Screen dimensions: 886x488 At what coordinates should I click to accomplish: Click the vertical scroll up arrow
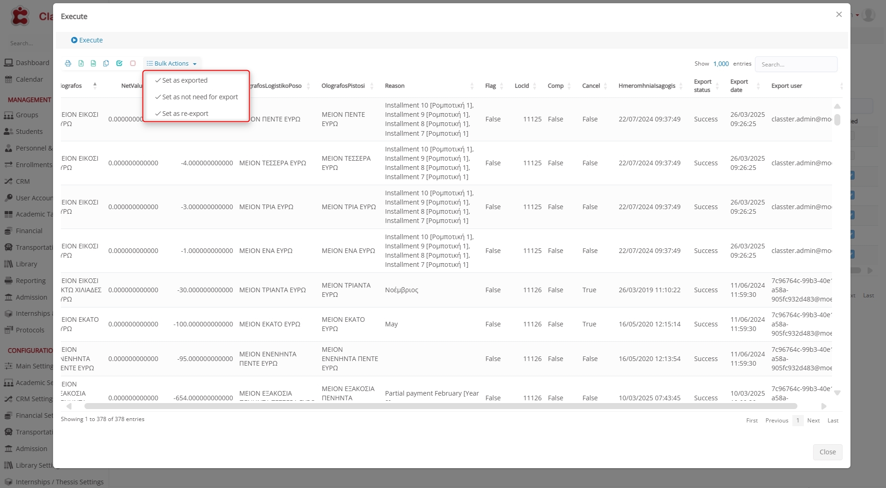coord(837,106)
